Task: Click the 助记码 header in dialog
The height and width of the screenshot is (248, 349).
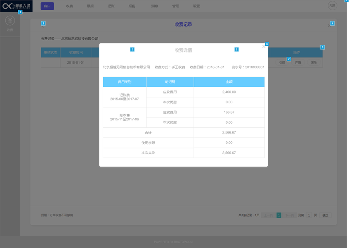Action: (x=170, y=82)
